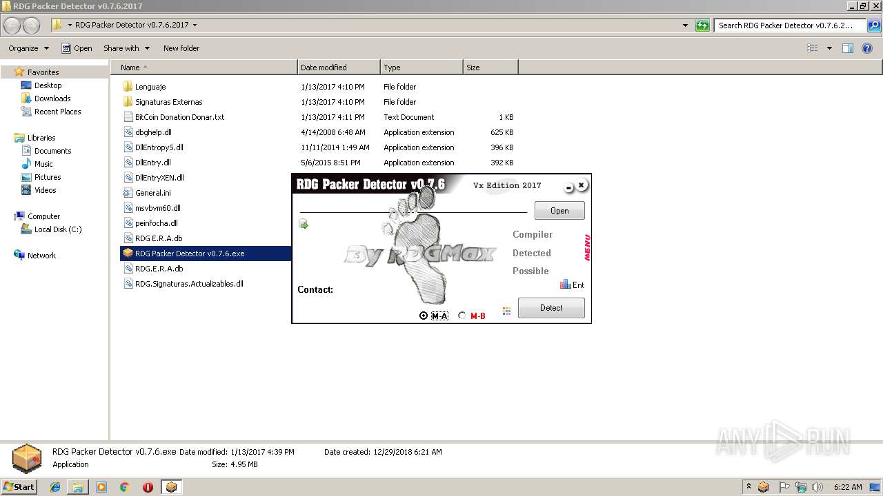The height and width of the screenshot is (496, 883).
Task: Click the Action Center flag in the tray
Action: 784,487
